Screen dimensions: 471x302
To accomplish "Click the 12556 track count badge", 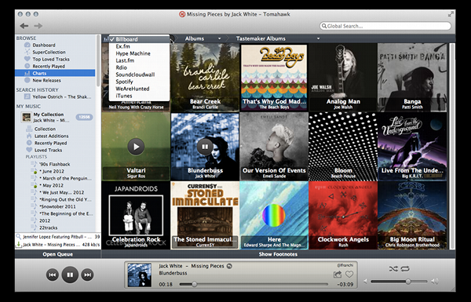I will pyautogui.click(x=84, y=117).
